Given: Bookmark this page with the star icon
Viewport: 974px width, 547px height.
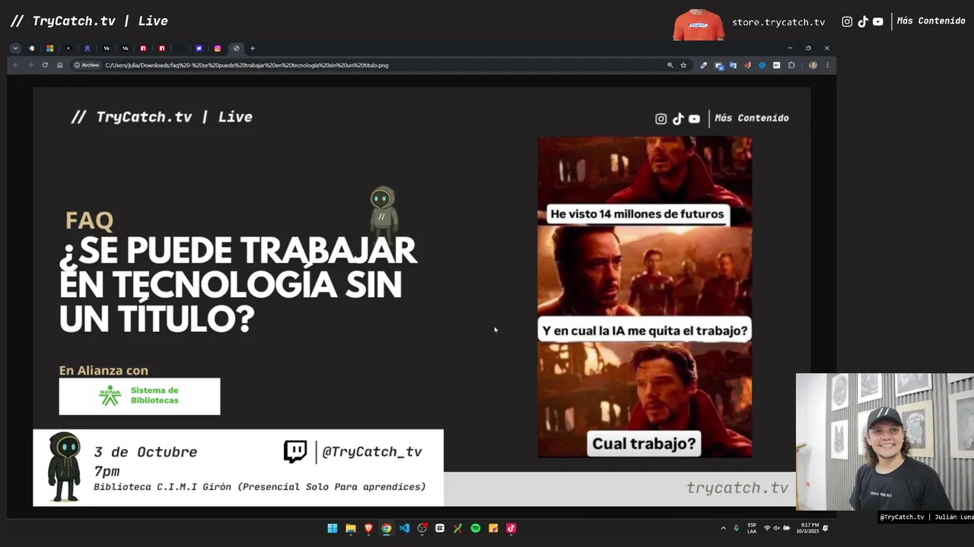Looking at the screenshot, I should pos(683,65).
